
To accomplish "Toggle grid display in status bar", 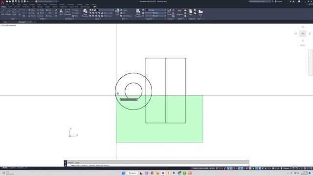I will click(217, 168).
